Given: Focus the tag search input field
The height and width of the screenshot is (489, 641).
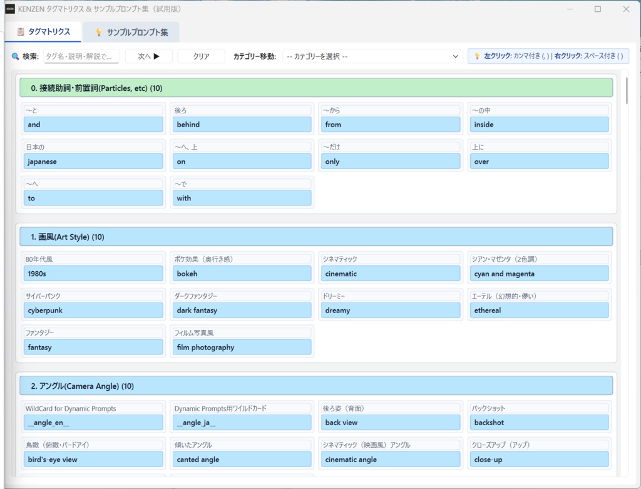Looking at the screenshot, I should coord(81,56).
